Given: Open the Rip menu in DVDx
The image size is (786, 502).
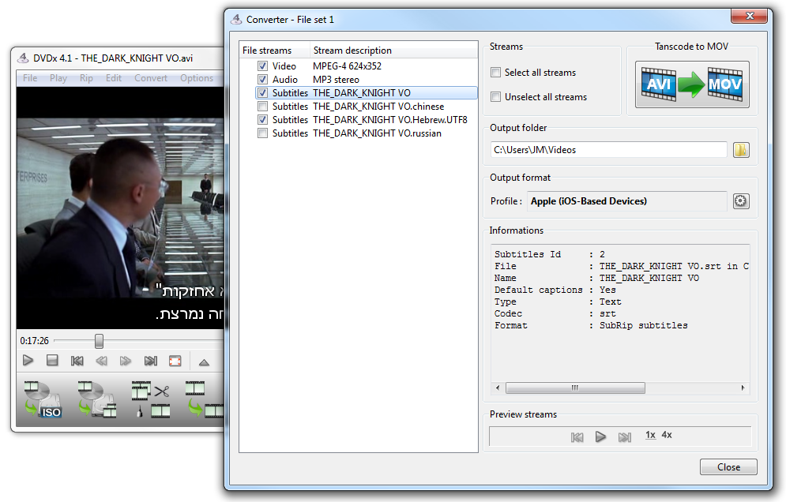Looking at the screenshot, I should pos(86,78).
